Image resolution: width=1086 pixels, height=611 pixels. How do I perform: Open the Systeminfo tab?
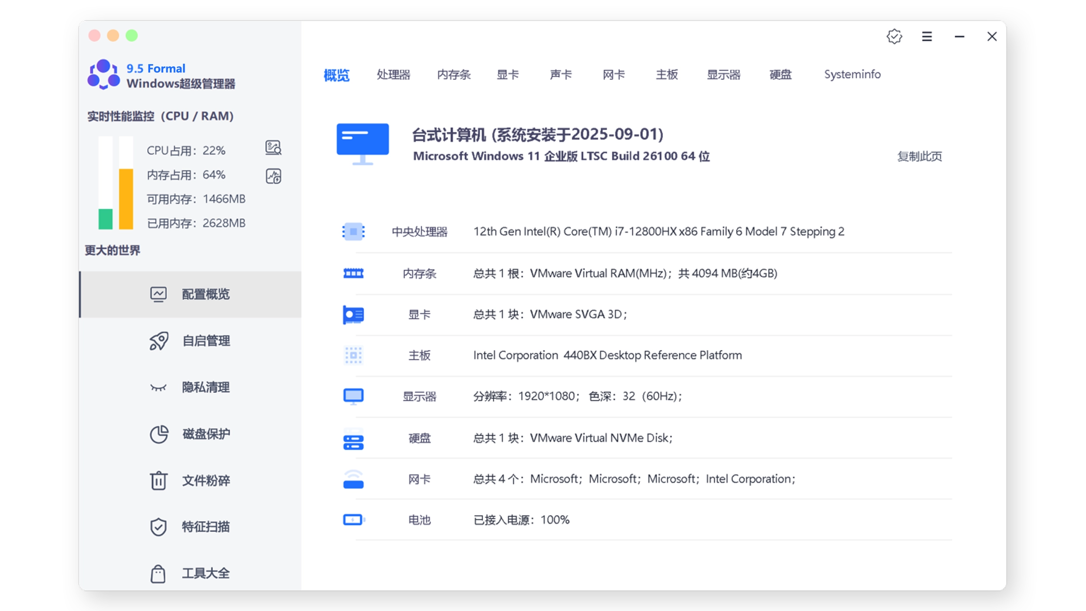[x=852, y=75]
